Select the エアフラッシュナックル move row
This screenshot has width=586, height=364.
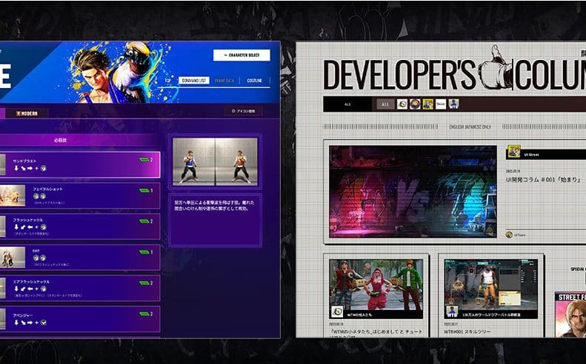coord(80,289)
